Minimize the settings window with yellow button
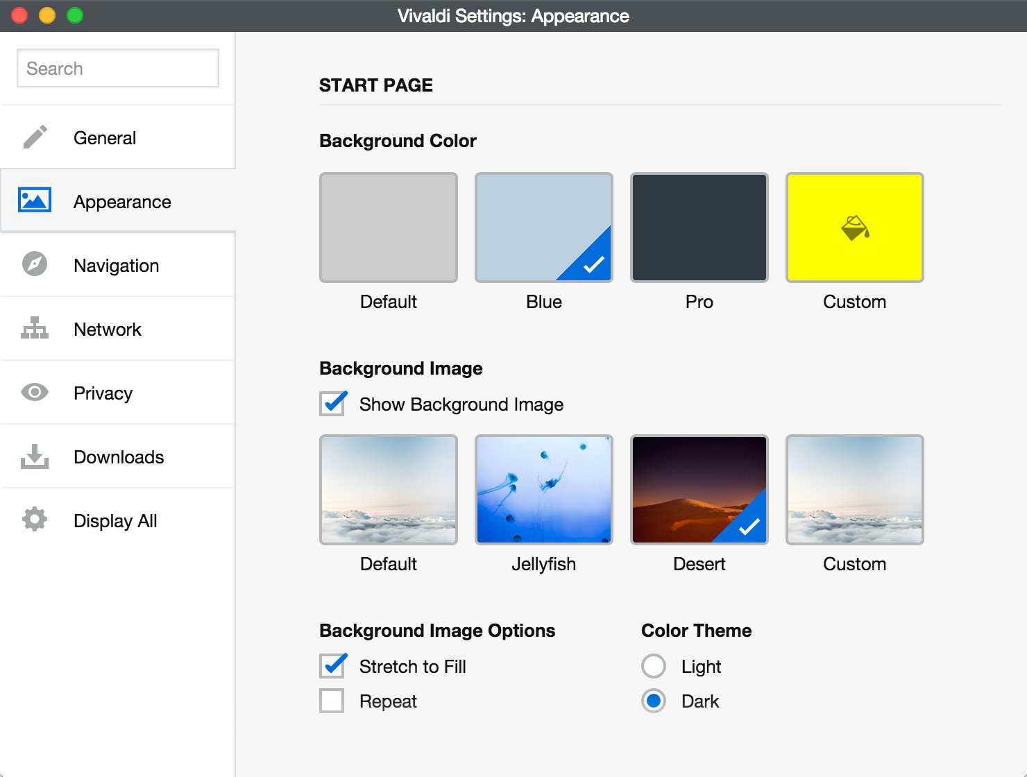 point(47,15)
